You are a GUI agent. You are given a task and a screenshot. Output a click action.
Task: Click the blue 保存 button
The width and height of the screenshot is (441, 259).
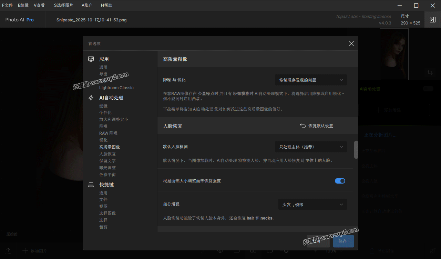[343, 241]
